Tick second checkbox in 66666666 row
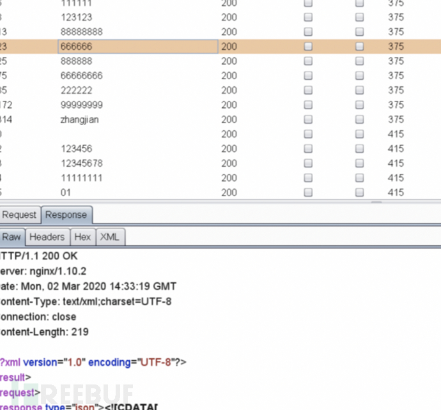The height and width of the screenshot is (410, 441). [359, 75]
